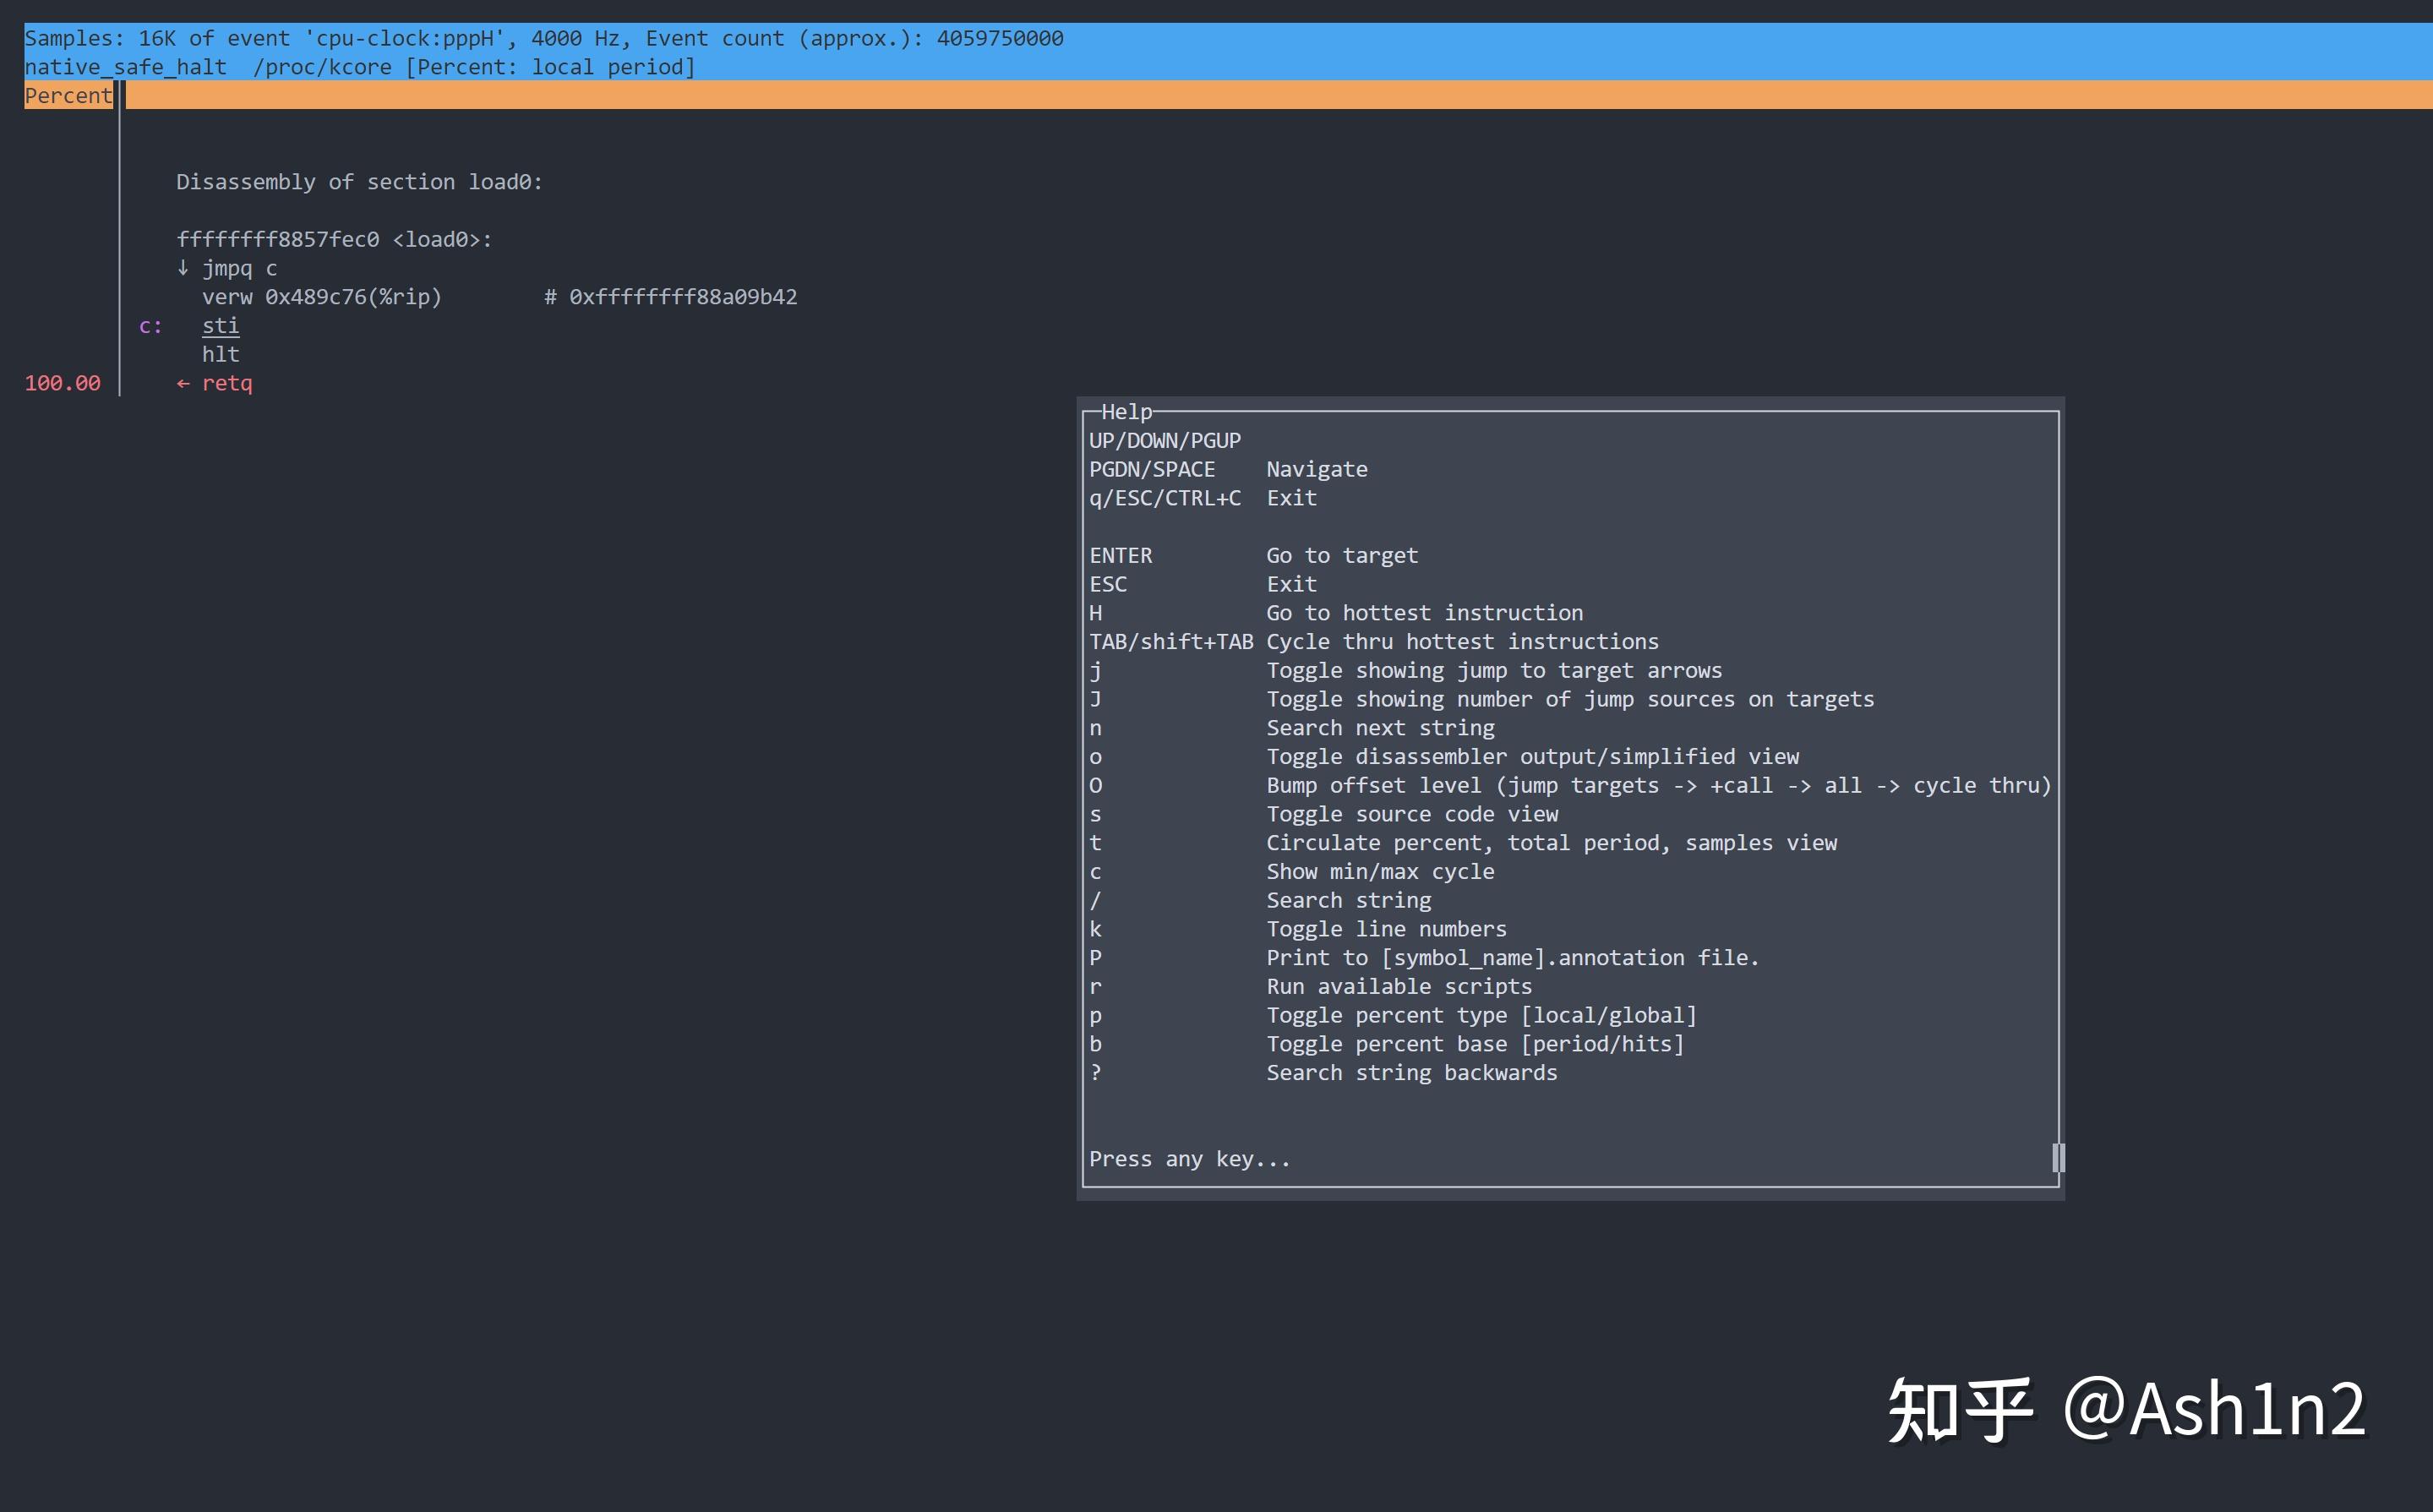Click the Help dialog title

click(x=1126, y=411)
